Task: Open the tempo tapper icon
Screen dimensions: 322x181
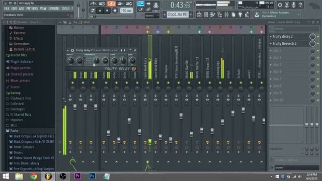Action: pos(247,15)
